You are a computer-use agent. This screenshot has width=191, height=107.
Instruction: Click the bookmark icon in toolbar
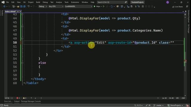143,7
